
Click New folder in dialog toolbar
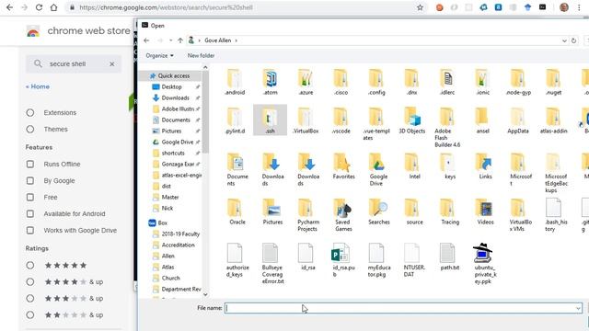click(x=201, y=55)
